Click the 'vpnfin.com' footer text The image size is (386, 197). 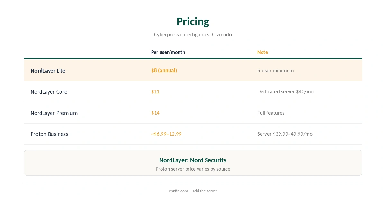point(178,191)
